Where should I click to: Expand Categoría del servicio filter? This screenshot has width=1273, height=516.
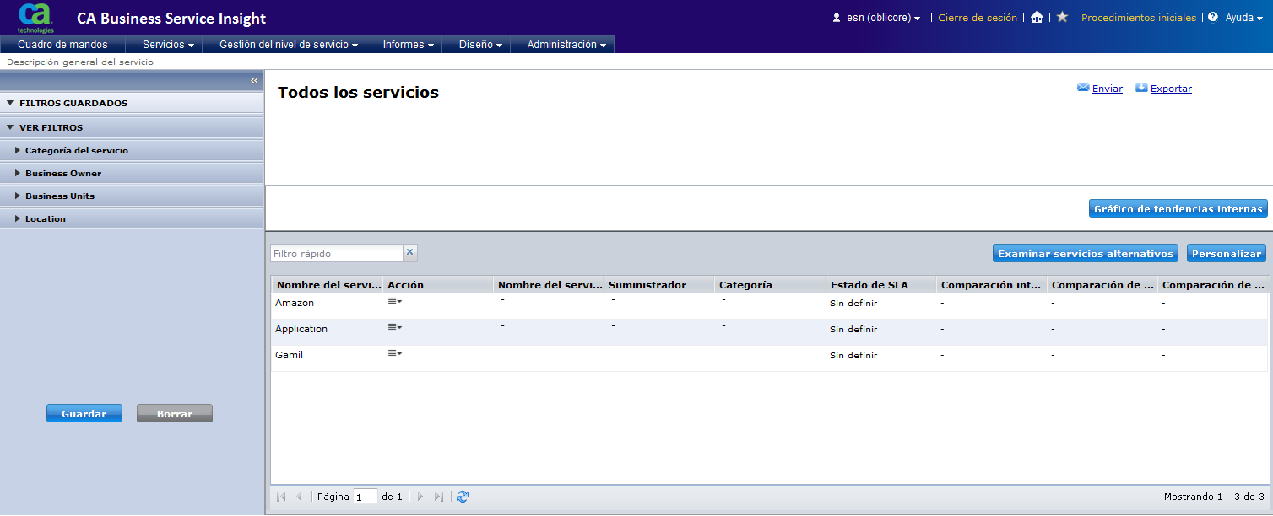point(18,150)
